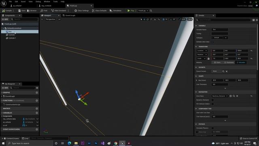The height and width of the screenshot is (146, 259).
Task: Activate the translate tool in viewport
Action: click(144, 19)
